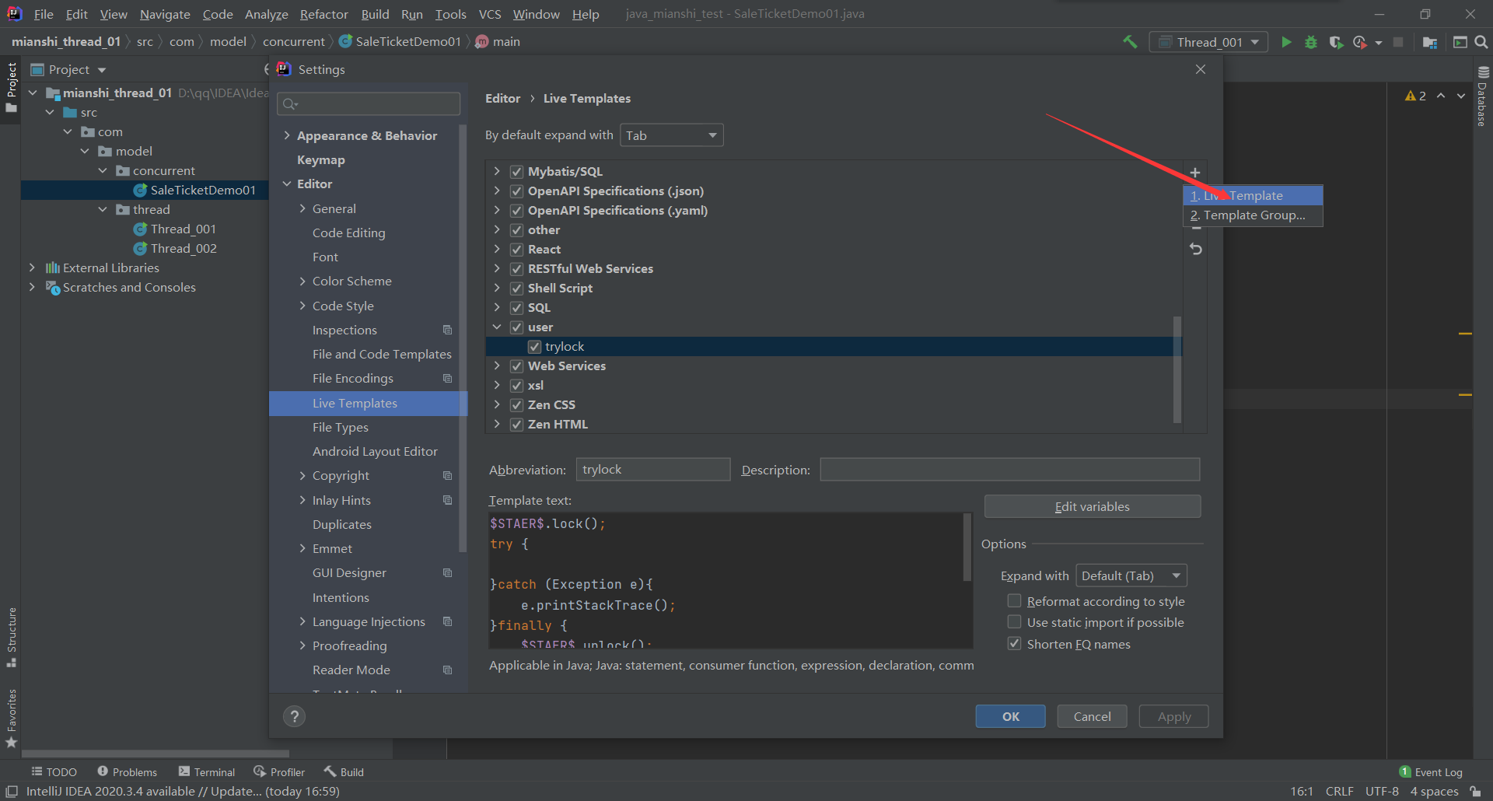Start debugging with the bug icon
This screenshot has width=1493, height=801.
click(x=1311, y=42)
